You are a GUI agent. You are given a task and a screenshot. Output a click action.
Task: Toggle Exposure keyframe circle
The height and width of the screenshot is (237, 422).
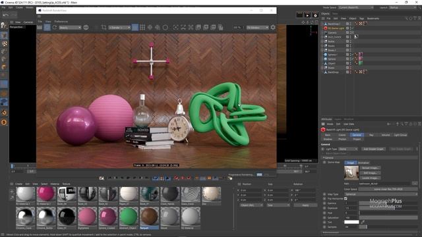tap(324, 208)
